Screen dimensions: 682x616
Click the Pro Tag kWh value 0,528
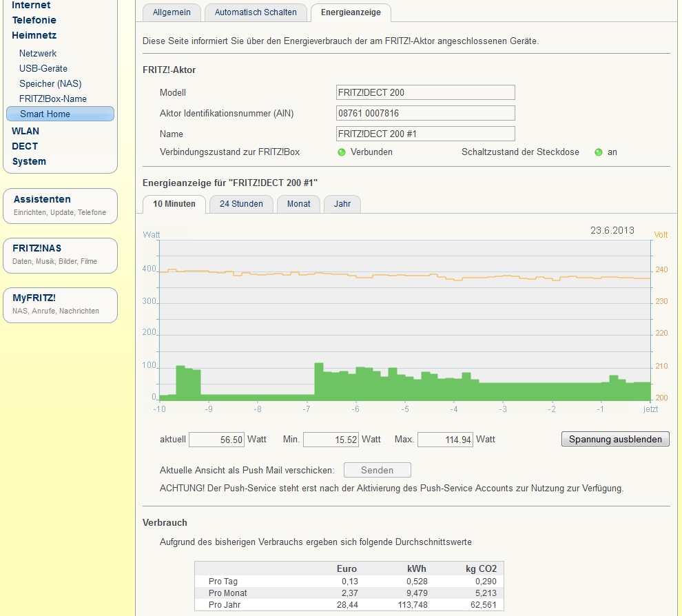(417, 581)
